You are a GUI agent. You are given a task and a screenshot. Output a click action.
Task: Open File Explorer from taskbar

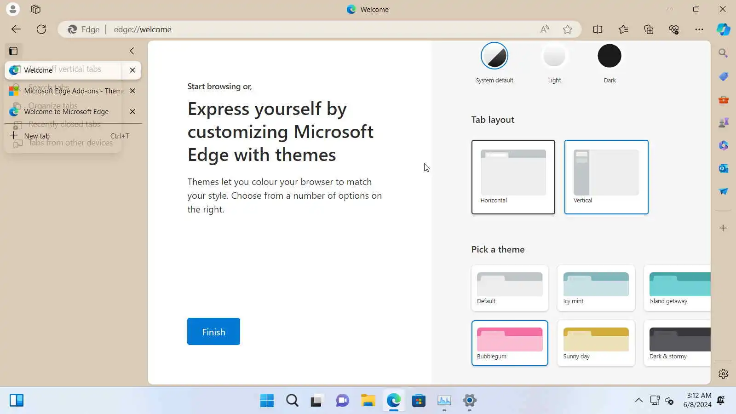pos(368,400)
